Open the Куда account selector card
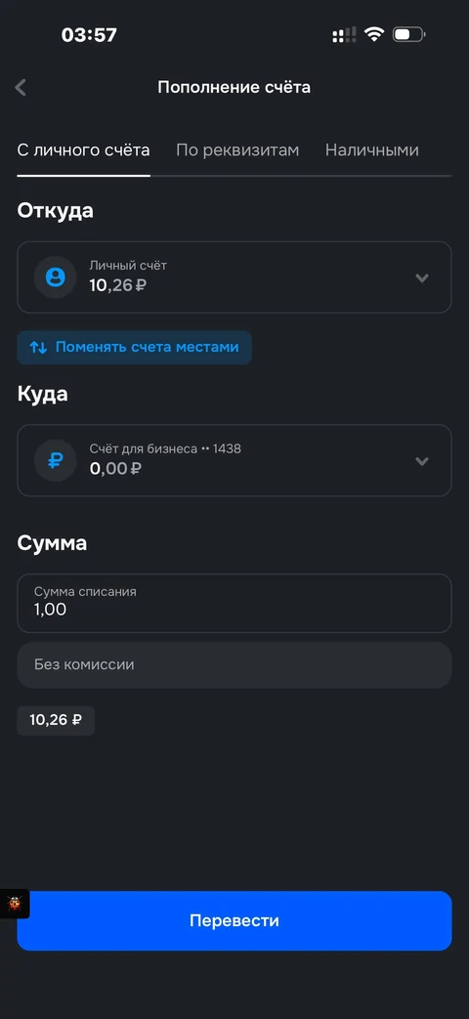 click(234, 460)
